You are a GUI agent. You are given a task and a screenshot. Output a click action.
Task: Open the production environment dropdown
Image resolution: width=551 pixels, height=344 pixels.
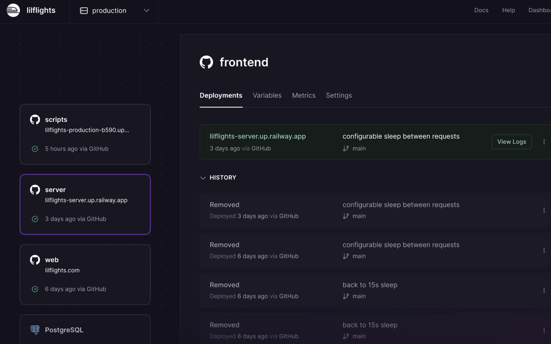point(114,10)
